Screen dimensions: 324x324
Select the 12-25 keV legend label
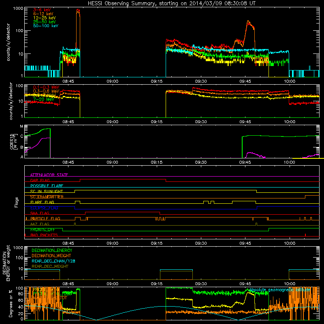click(x=44, y=18)
